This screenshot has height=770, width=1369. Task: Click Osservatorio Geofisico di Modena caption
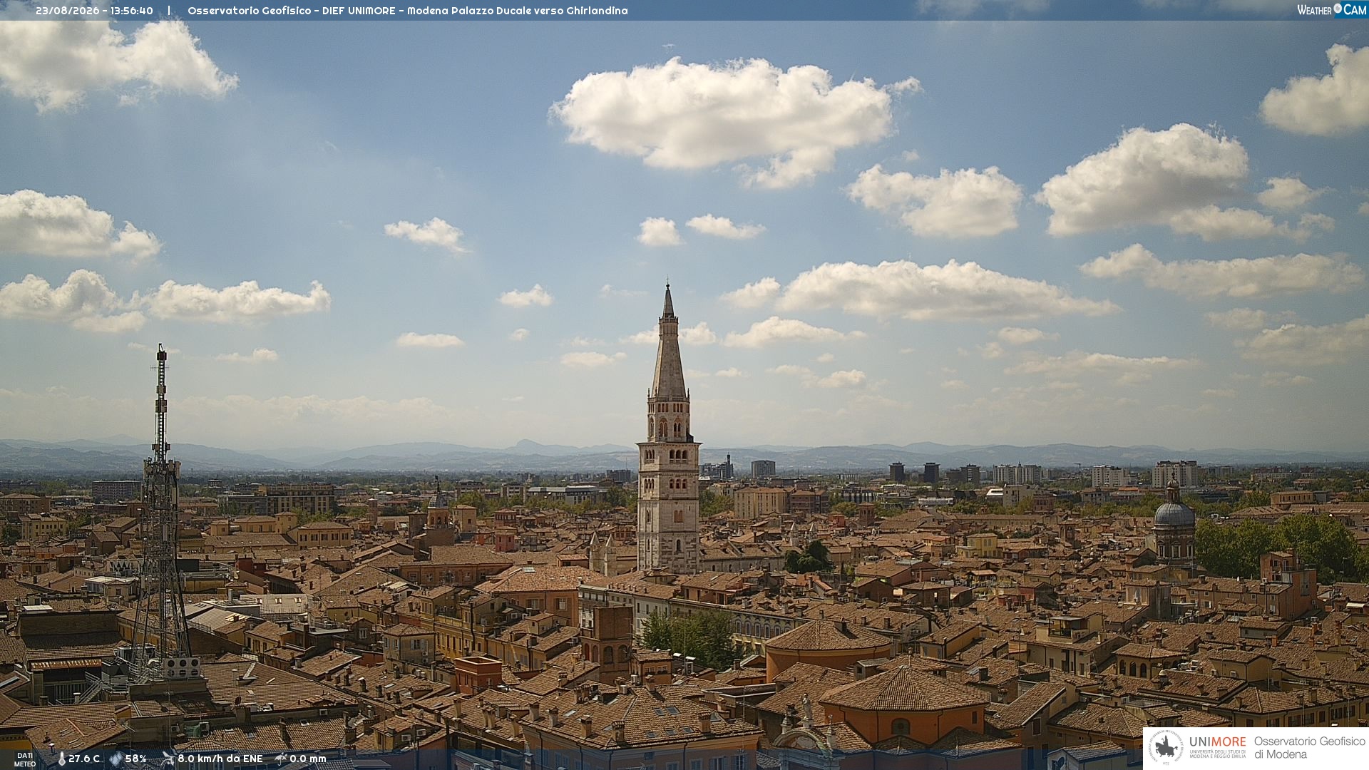(1309, 748)
